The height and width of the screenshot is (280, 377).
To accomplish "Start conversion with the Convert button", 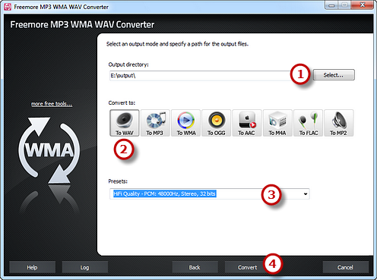I will [x=247, y=267].
